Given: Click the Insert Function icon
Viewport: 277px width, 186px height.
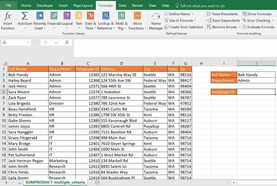Looking at the screenshot, I should [8, 16].
